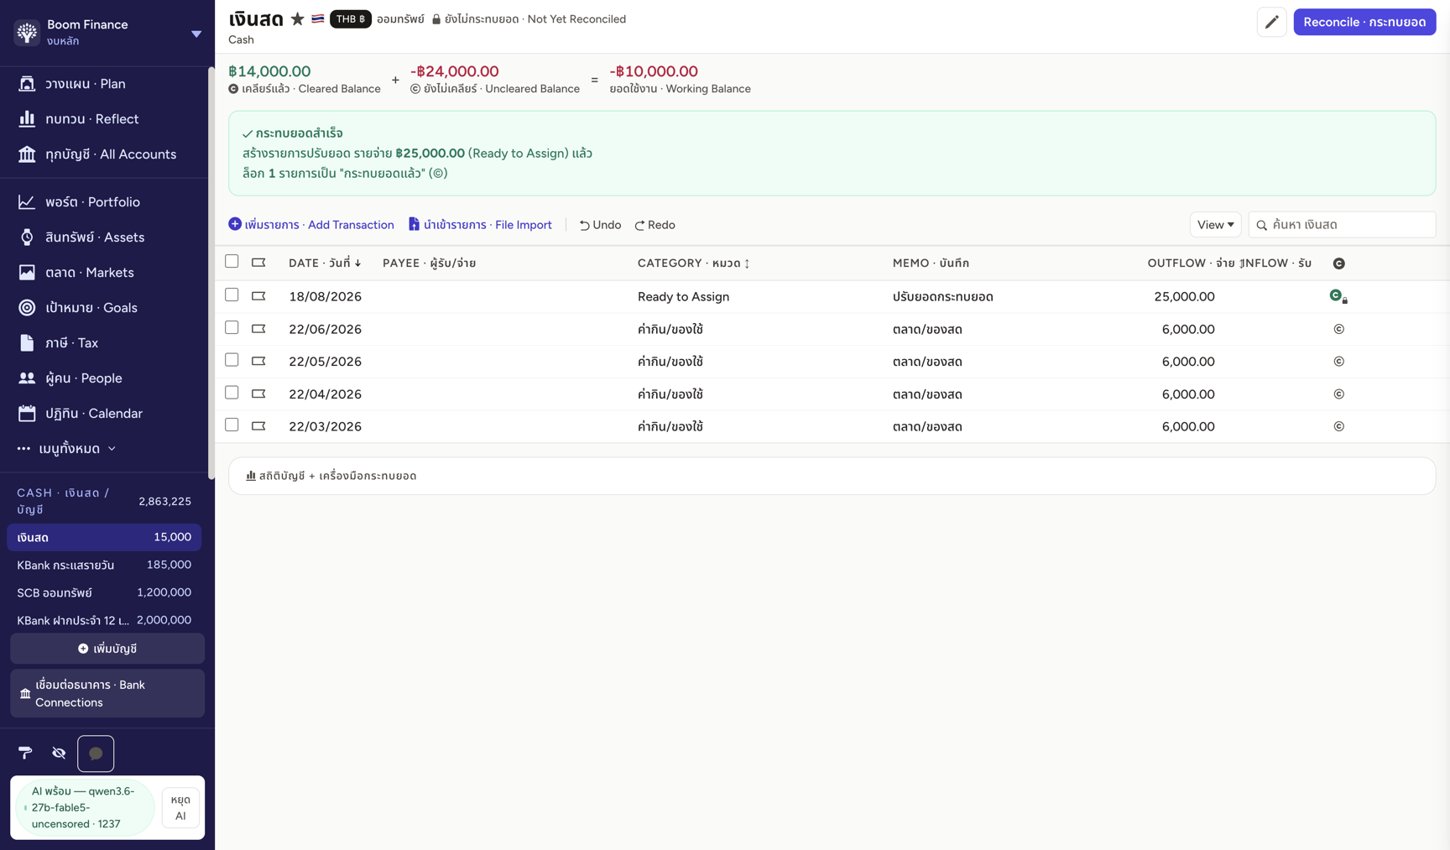Screen dimensions: 1450x850
Task: Navigate to Assets section
Action: [104, 237]
